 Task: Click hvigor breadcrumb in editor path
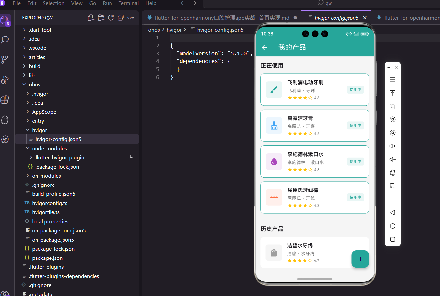[x=174, y=30]
